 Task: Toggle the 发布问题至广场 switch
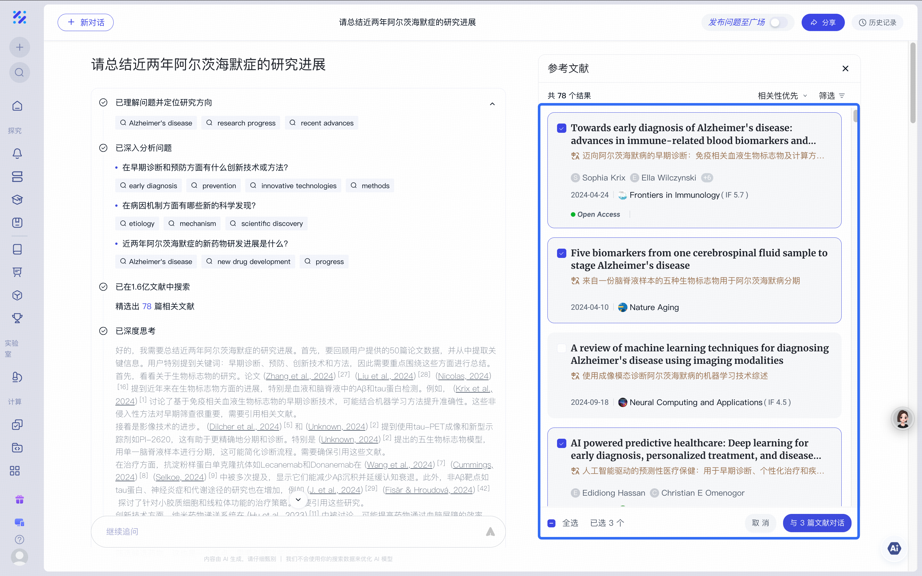[x=779, y=22]
